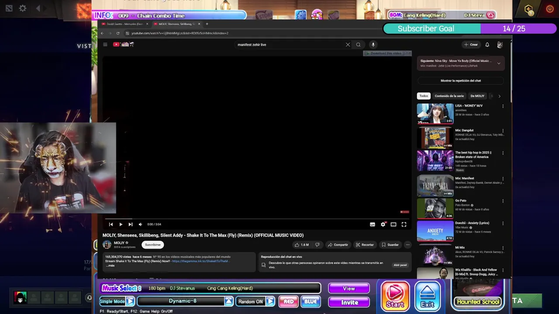Screen dimensions: 559x314
Task: Open a new browser tab
Action: click(x=207, y=24)
